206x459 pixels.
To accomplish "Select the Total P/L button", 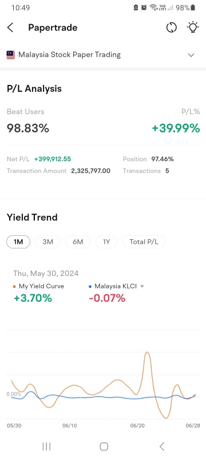I will pos(144,242).
